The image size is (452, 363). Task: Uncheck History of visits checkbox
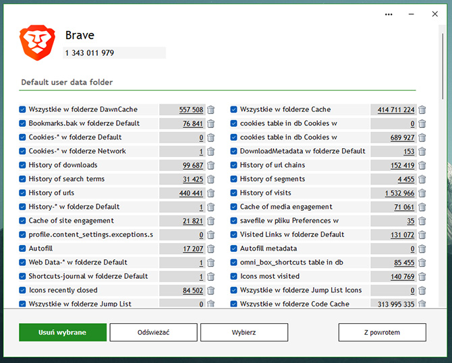pyautogui.click(x=234, y=193)
